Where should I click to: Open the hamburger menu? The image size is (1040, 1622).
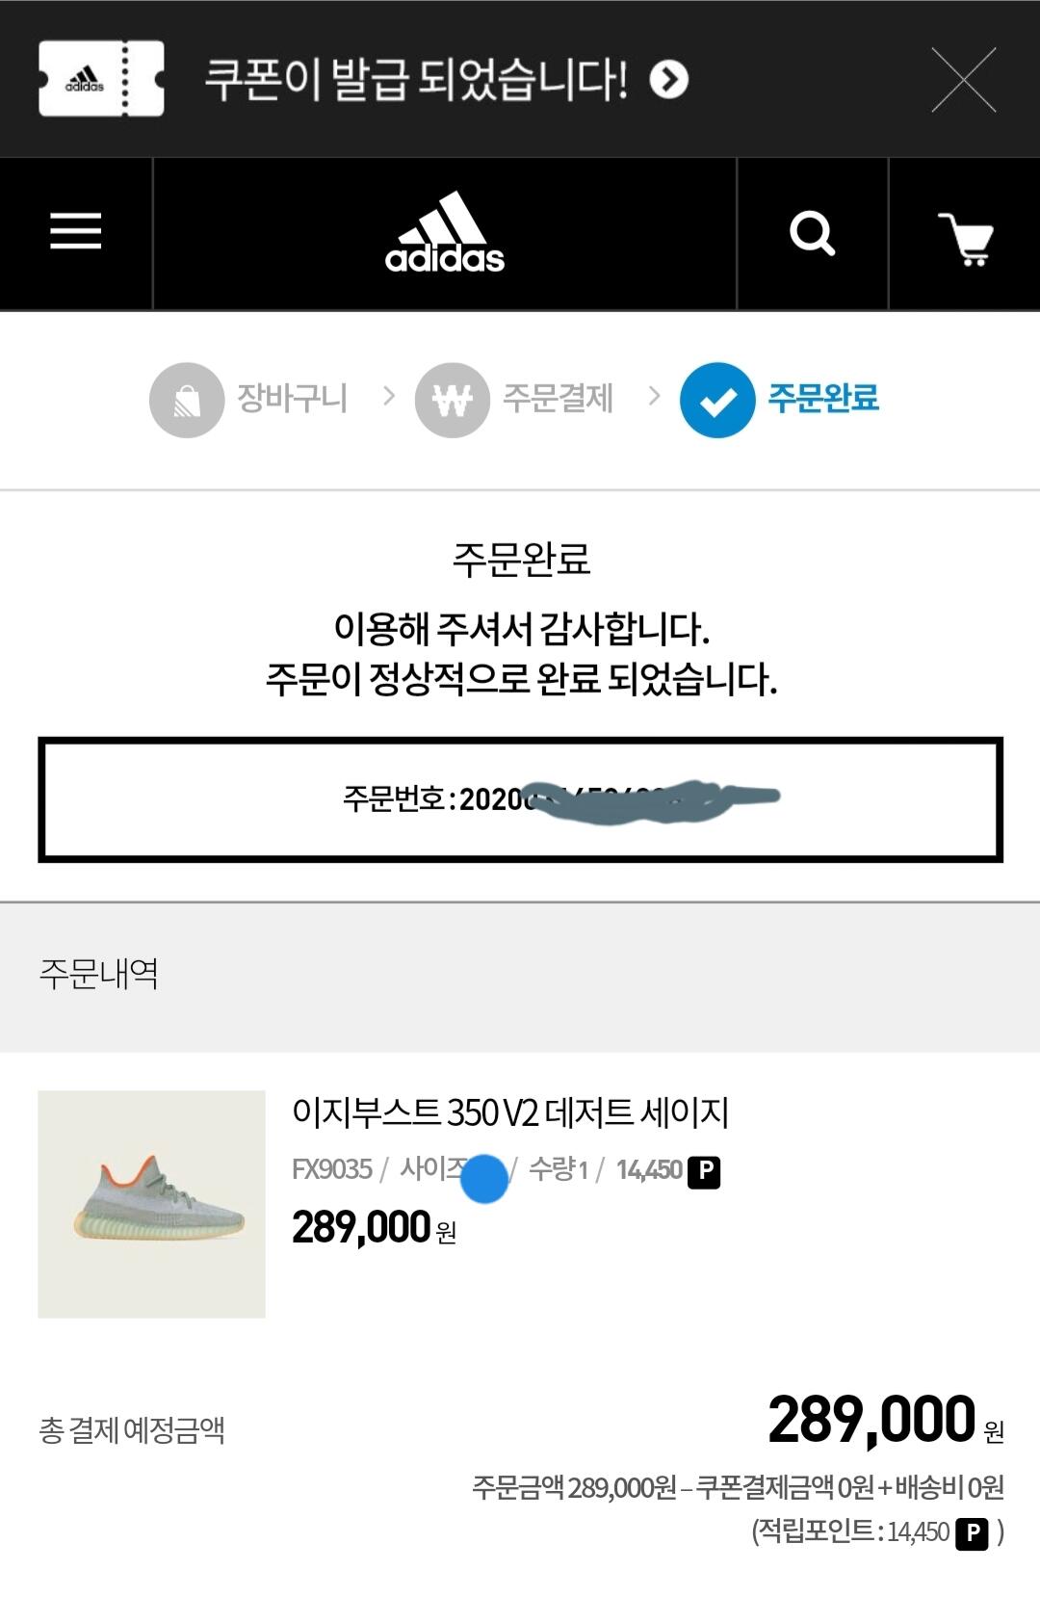76,231
